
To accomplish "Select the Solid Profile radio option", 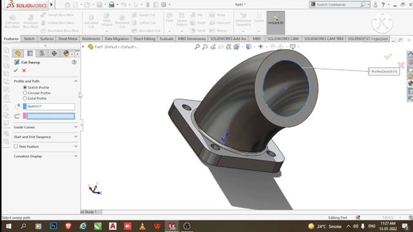I will click(25, 99).
